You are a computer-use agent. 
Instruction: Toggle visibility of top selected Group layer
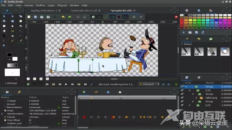point(182,87)
